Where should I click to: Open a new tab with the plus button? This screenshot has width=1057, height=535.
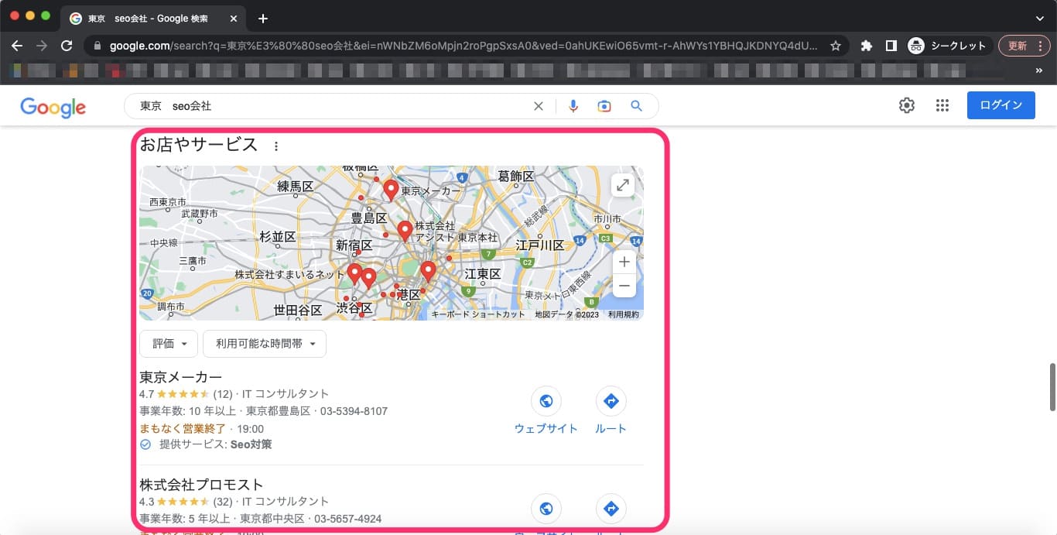[x=263, y=19]
